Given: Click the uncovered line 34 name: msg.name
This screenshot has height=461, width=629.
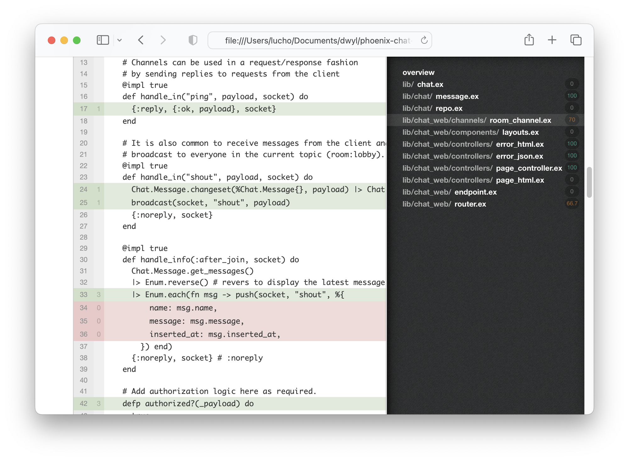Looking at the screenshot, I should click(x=183, y=308).
